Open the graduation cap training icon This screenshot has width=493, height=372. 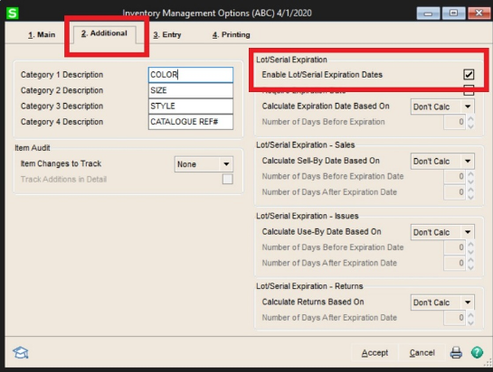point(21,353)
